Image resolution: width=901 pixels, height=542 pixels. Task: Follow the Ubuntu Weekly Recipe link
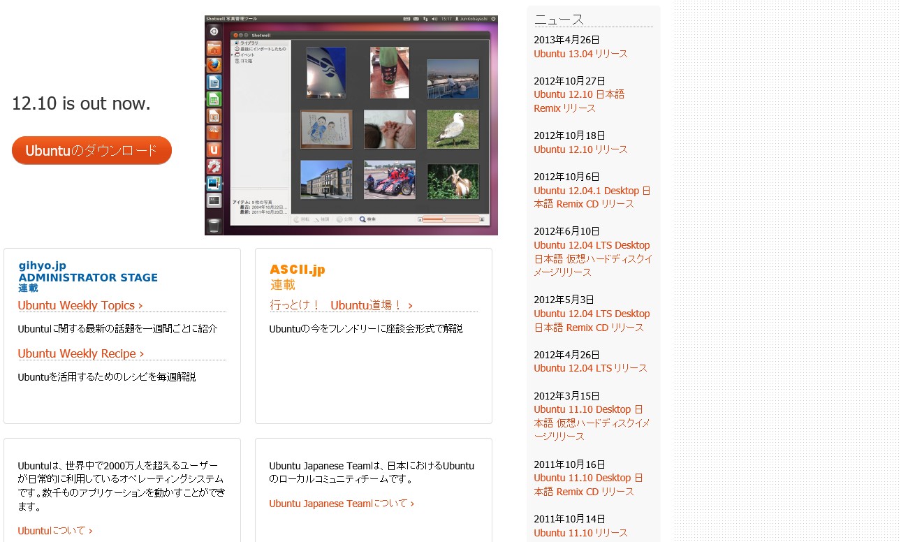81,353
